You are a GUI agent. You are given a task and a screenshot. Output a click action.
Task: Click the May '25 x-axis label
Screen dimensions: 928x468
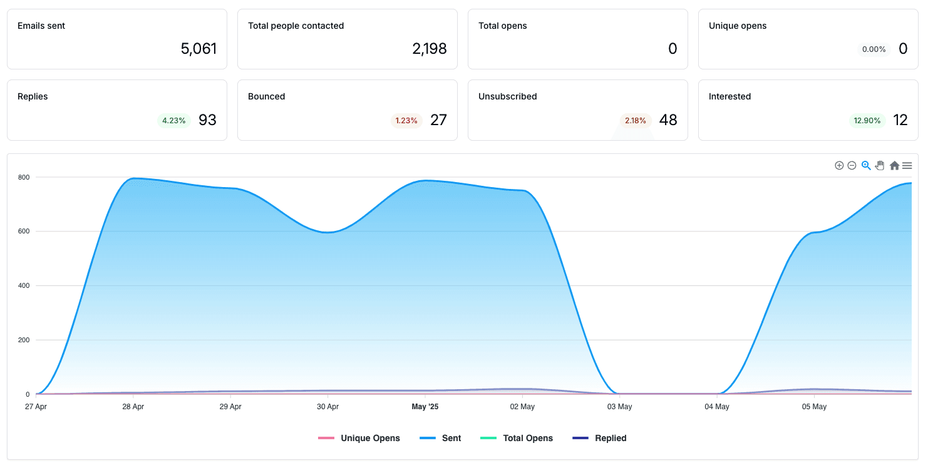pyautogui.click(x=425, y=407)
